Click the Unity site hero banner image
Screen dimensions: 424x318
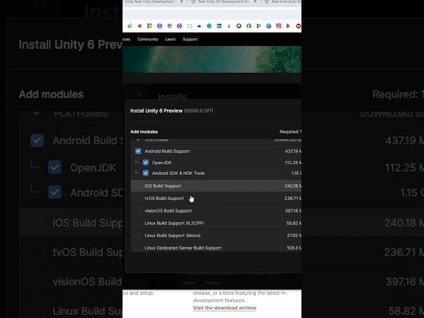(212, 59)
